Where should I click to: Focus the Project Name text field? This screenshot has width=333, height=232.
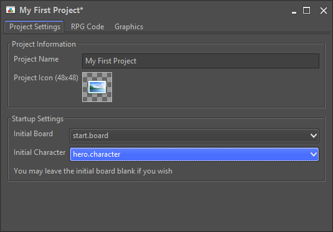[200, 61]
